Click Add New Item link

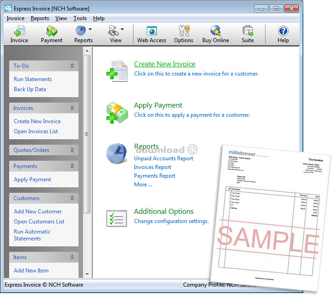coord(31,271)
